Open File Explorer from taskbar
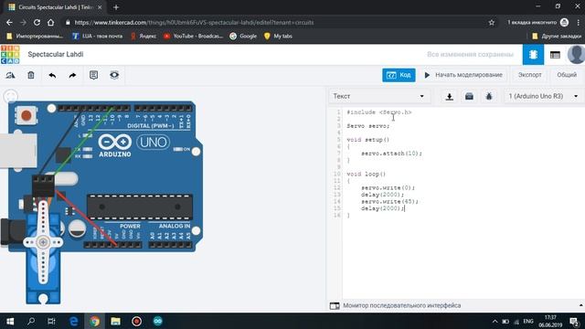 [x=116, y=321]
